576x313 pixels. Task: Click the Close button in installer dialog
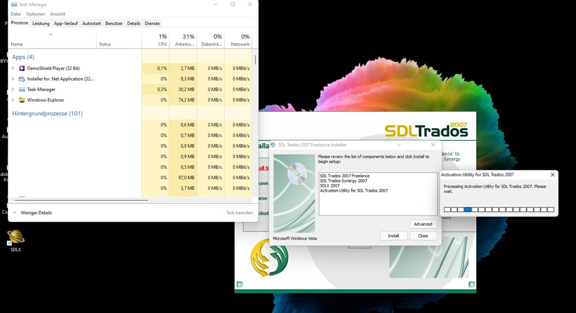tap(423, 236)
